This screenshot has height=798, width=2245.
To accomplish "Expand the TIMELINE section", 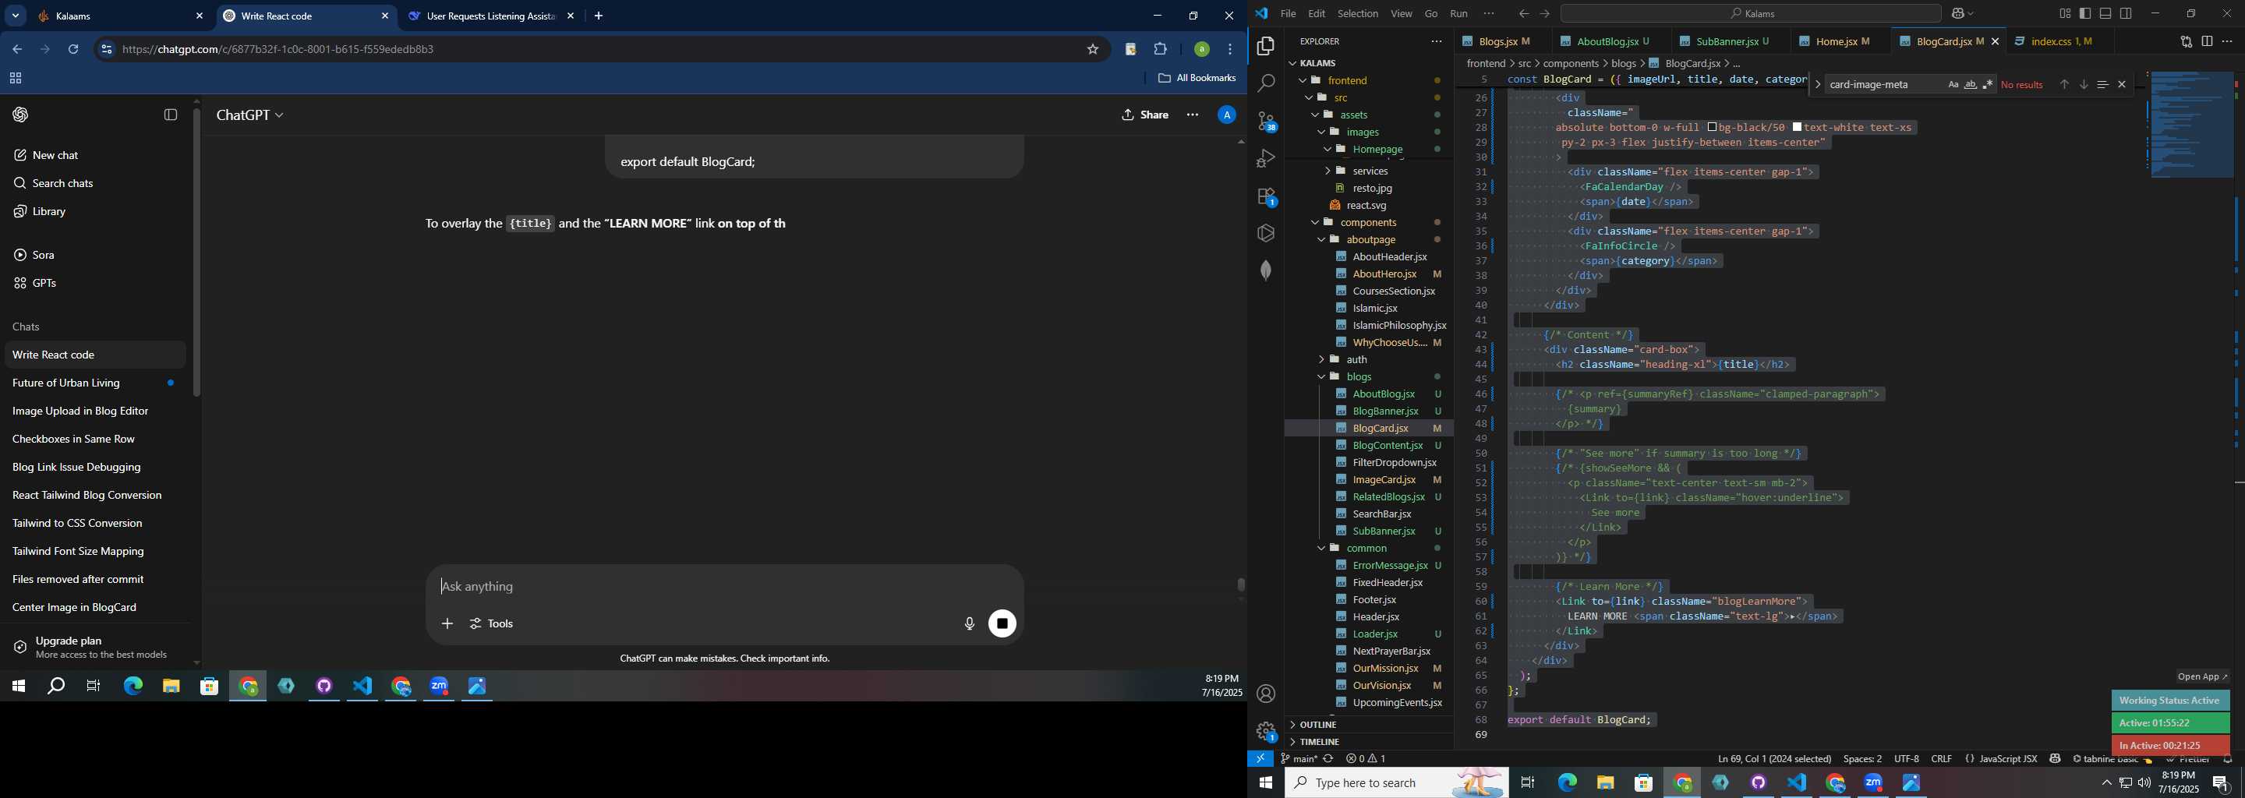I will click(x=1368, y=742).
